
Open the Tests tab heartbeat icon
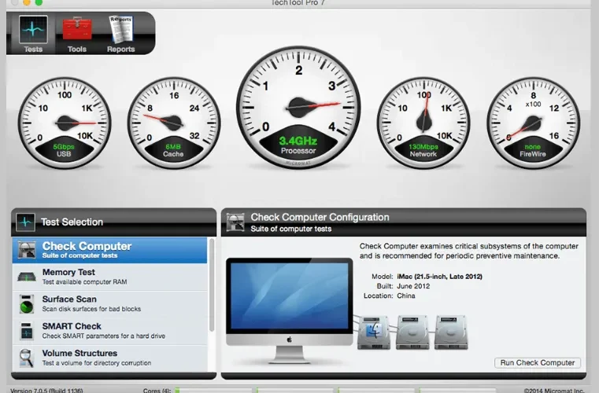click(x=33, y=30)
